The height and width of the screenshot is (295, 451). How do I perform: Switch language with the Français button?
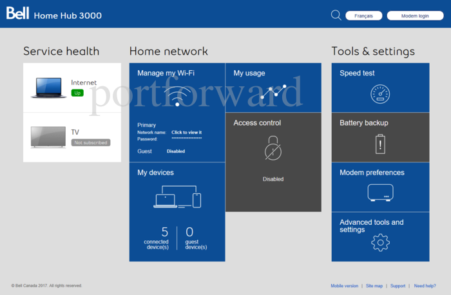pos(363,15)
